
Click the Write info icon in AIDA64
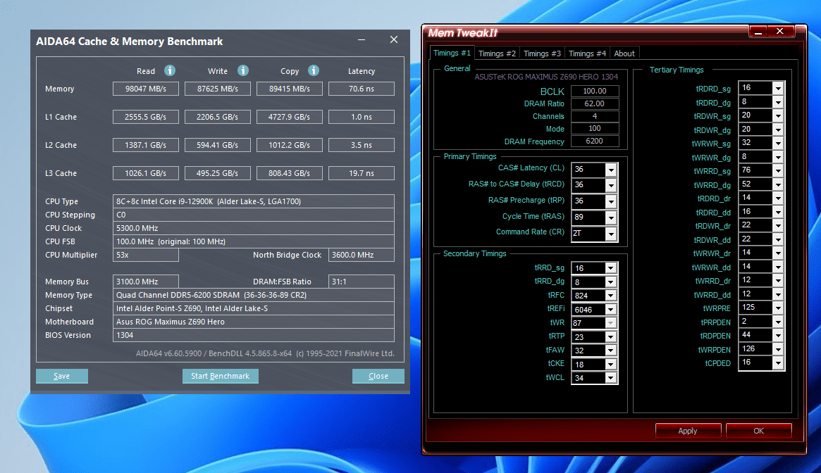coord(243,70)
